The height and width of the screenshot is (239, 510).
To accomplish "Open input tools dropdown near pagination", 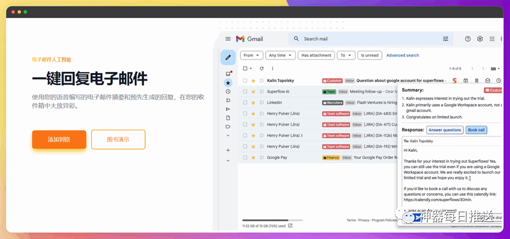I will tap(495, 69).
